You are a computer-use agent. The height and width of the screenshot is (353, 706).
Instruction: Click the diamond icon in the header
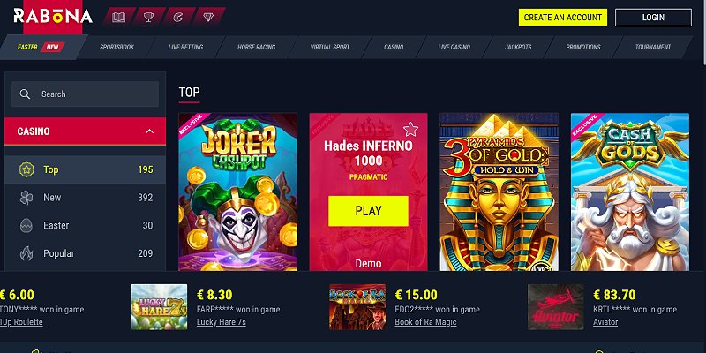click(x=208, y=18)
